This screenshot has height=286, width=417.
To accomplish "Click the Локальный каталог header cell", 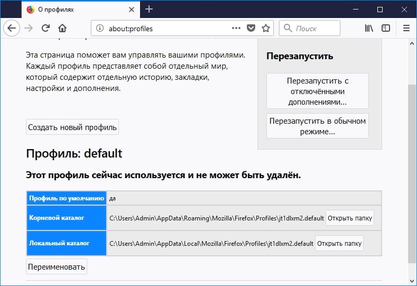I will [67, 243].
